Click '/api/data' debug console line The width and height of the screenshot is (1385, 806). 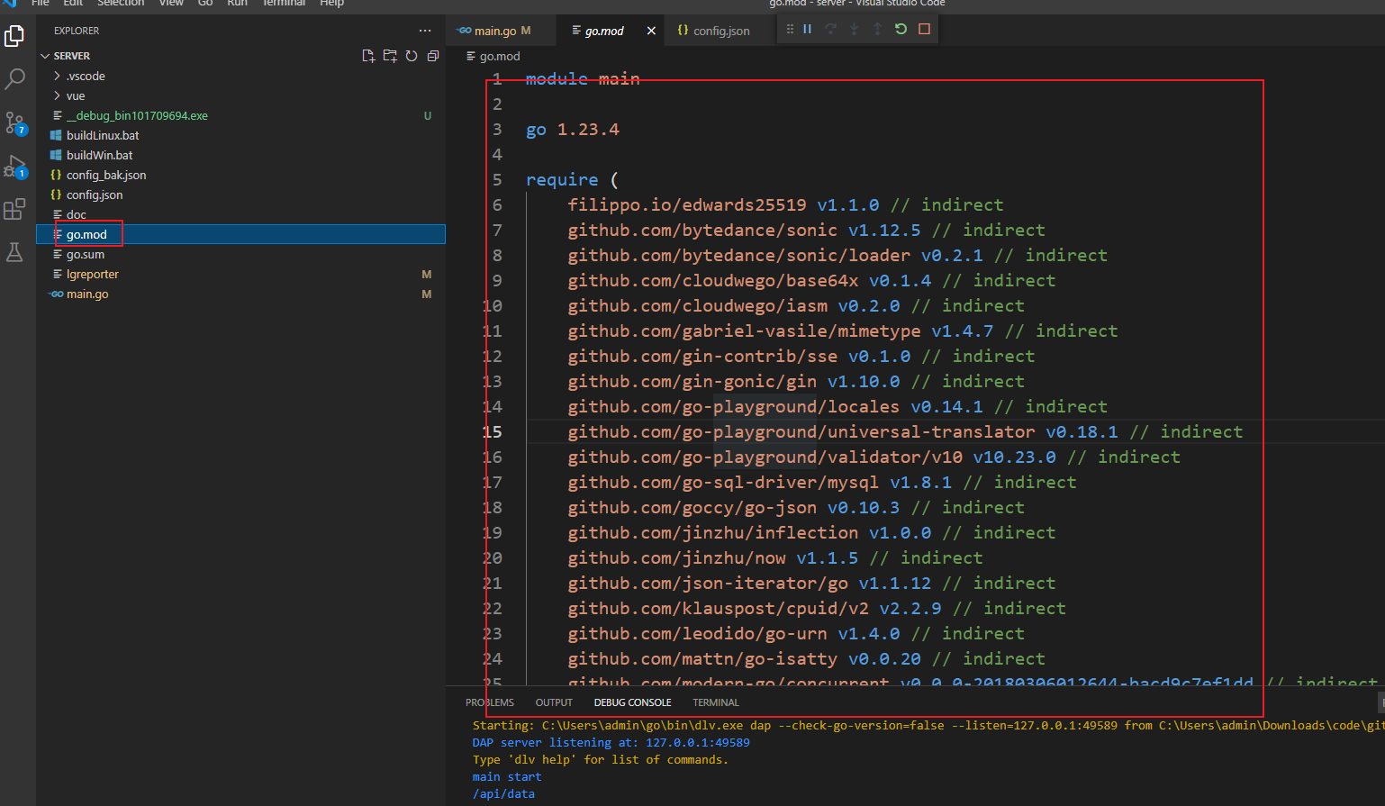coord(503,794)
